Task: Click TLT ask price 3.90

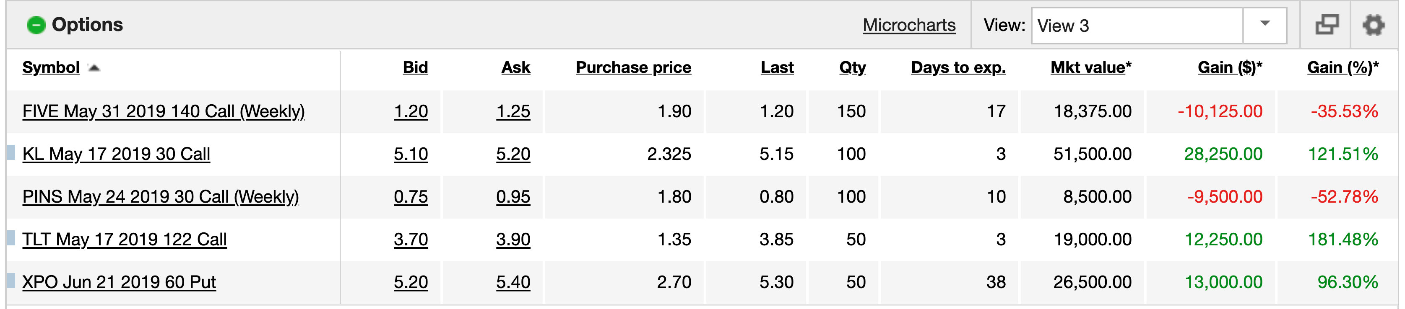Action: (x=513, y=240)
